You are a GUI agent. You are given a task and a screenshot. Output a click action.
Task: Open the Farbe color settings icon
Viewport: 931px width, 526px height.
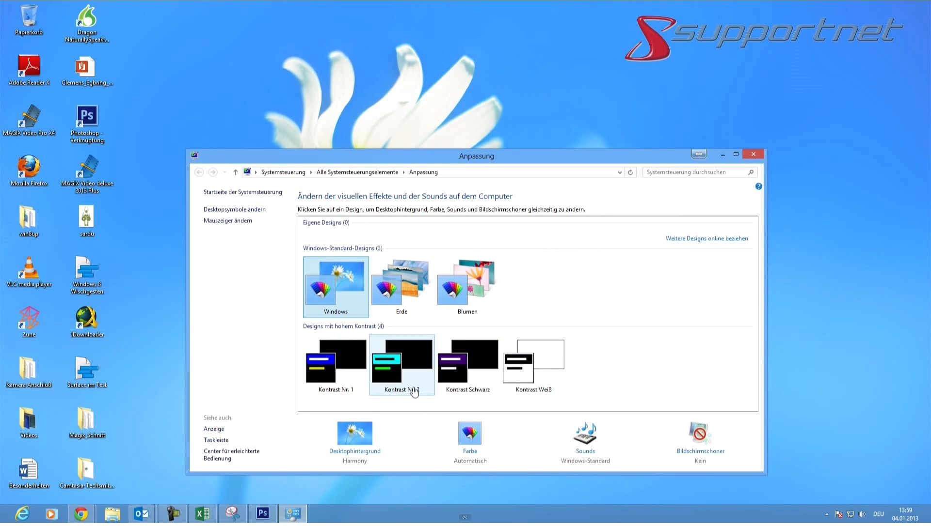[469, 433]
